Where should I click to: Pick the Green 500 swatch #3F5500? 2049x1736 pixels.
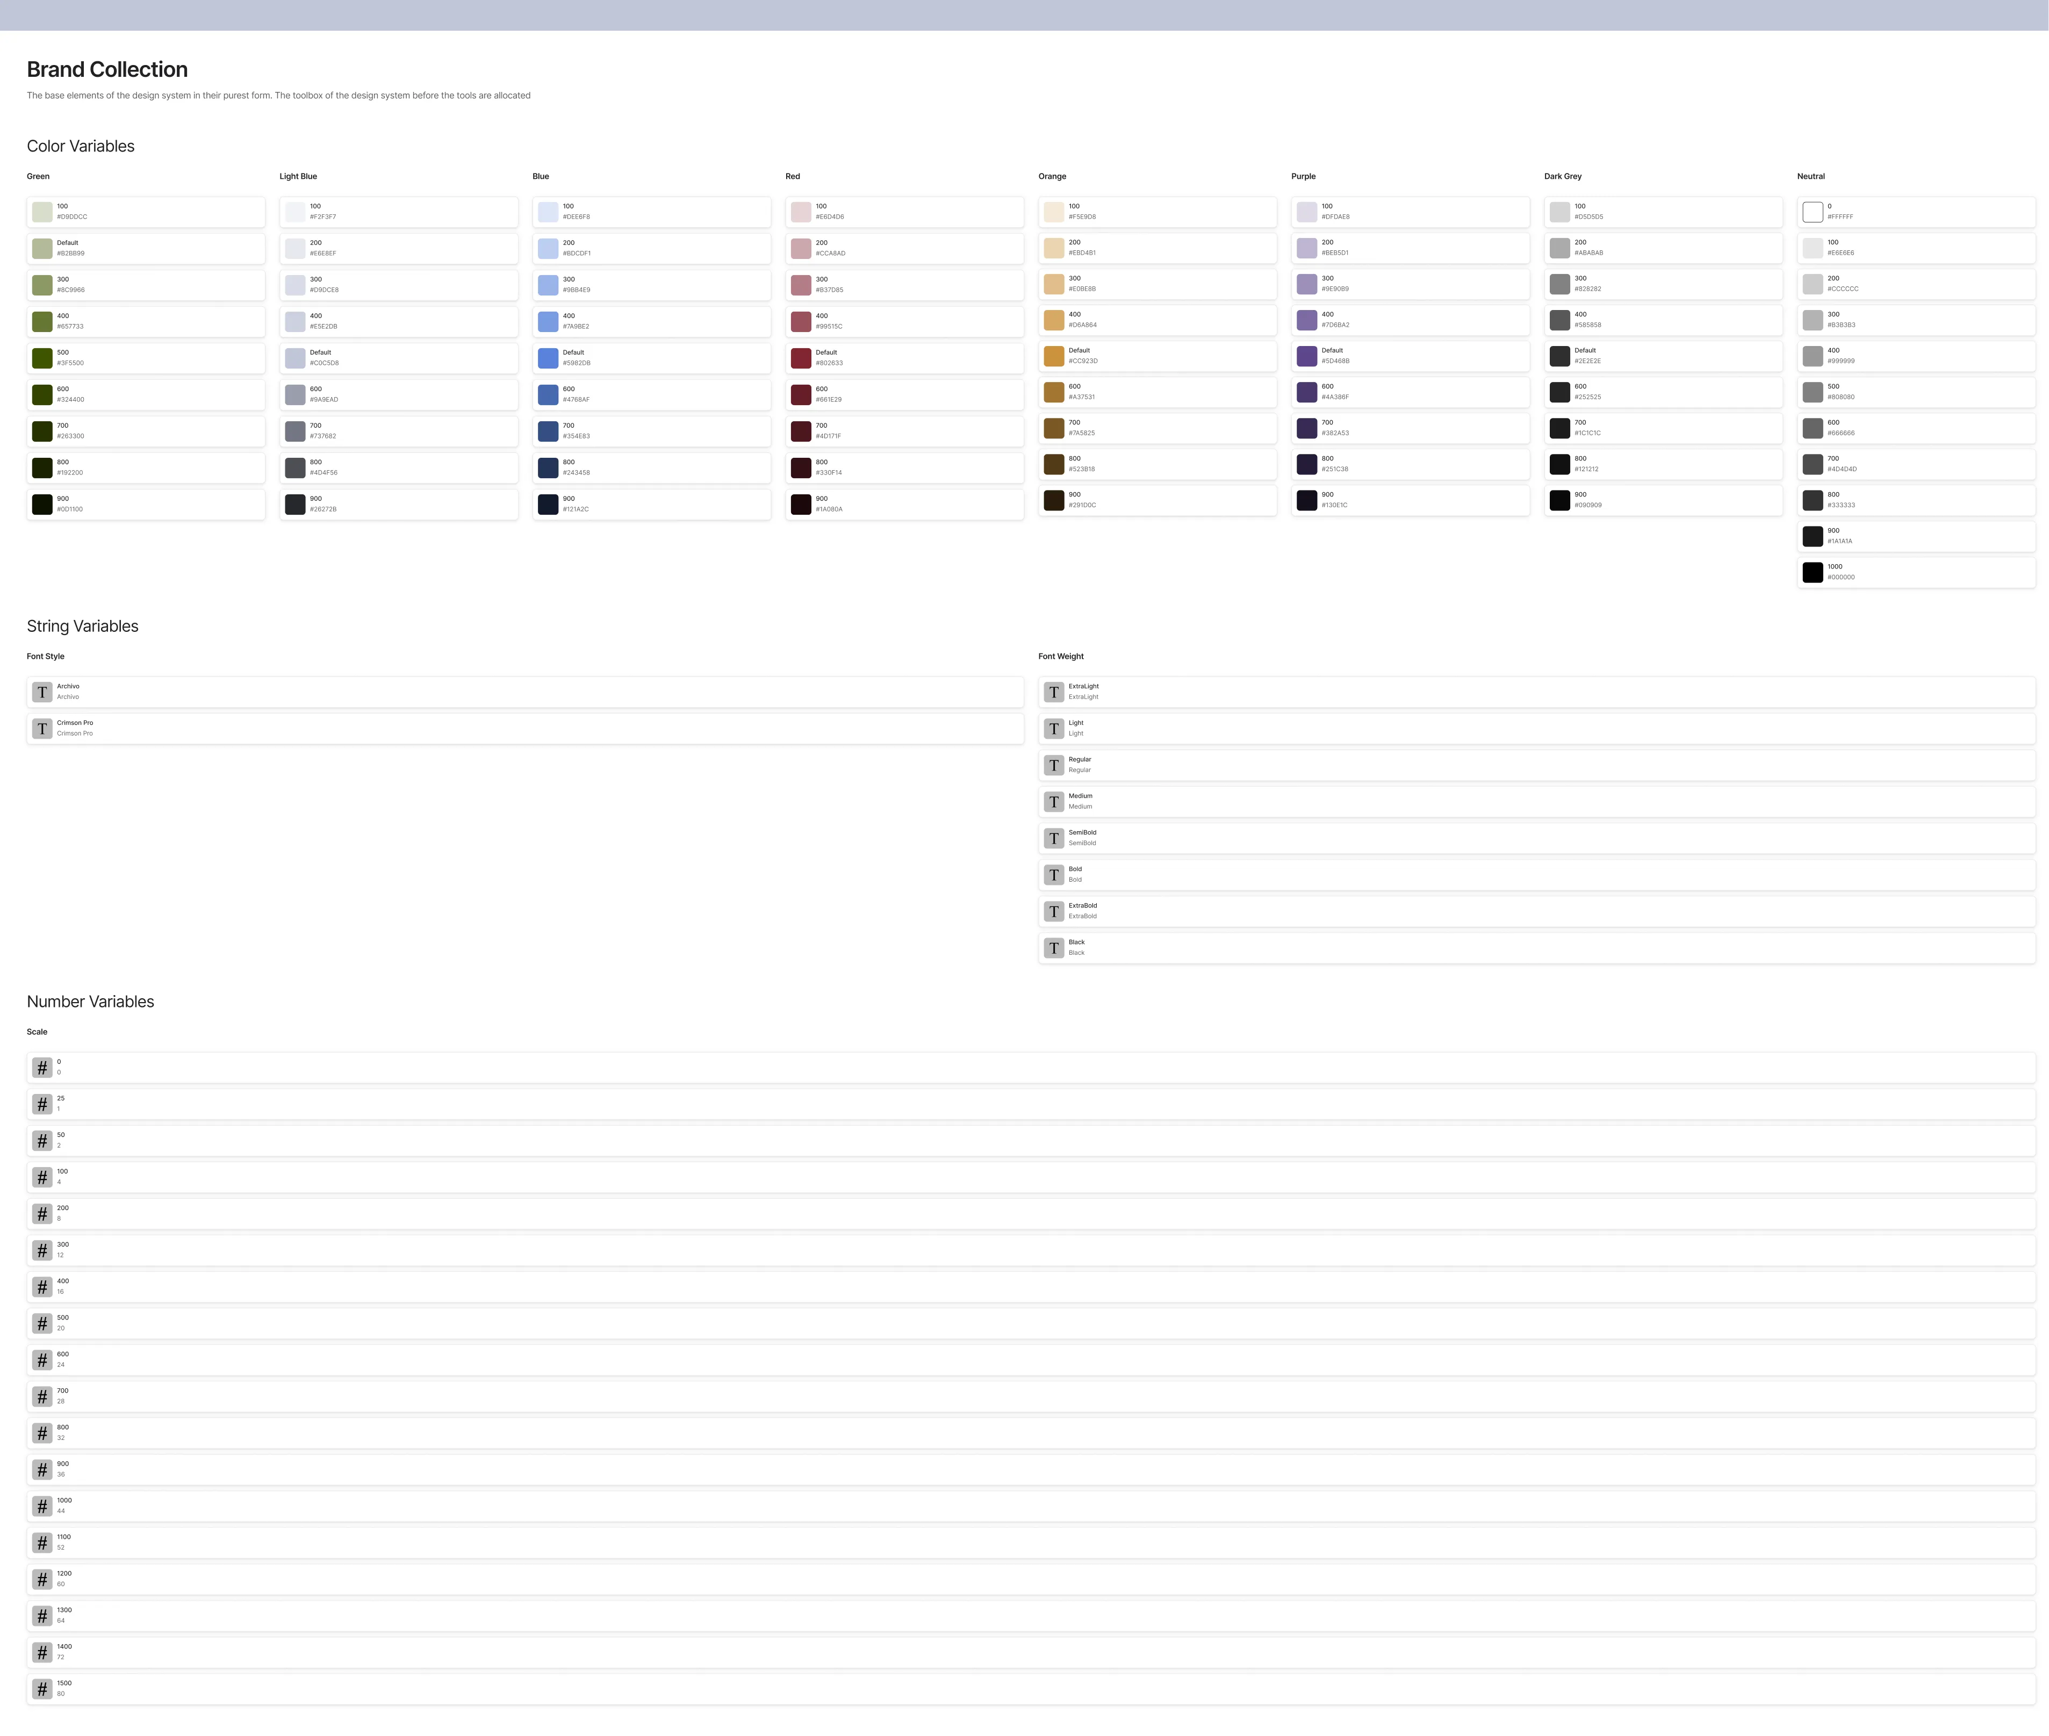[42, 358]
